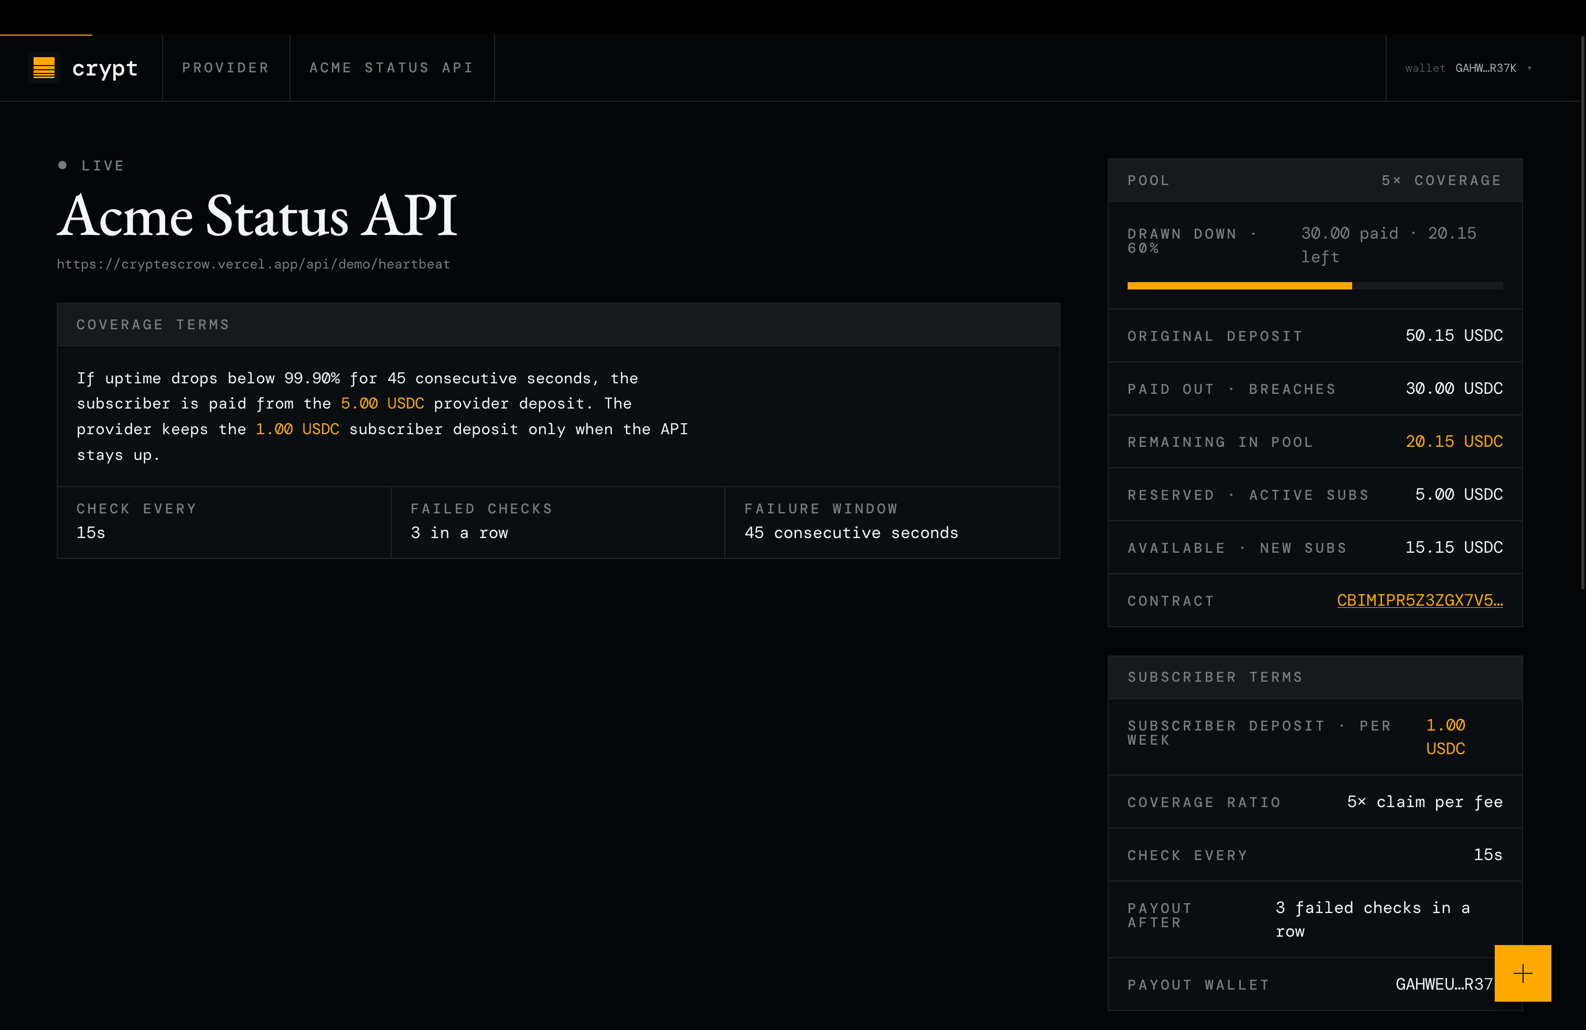Screen dimensions: 1586x1030
Task: Click the 5× COVERAGE label in Pool header
Action: pyautogui.click(x=1441, y=180)
